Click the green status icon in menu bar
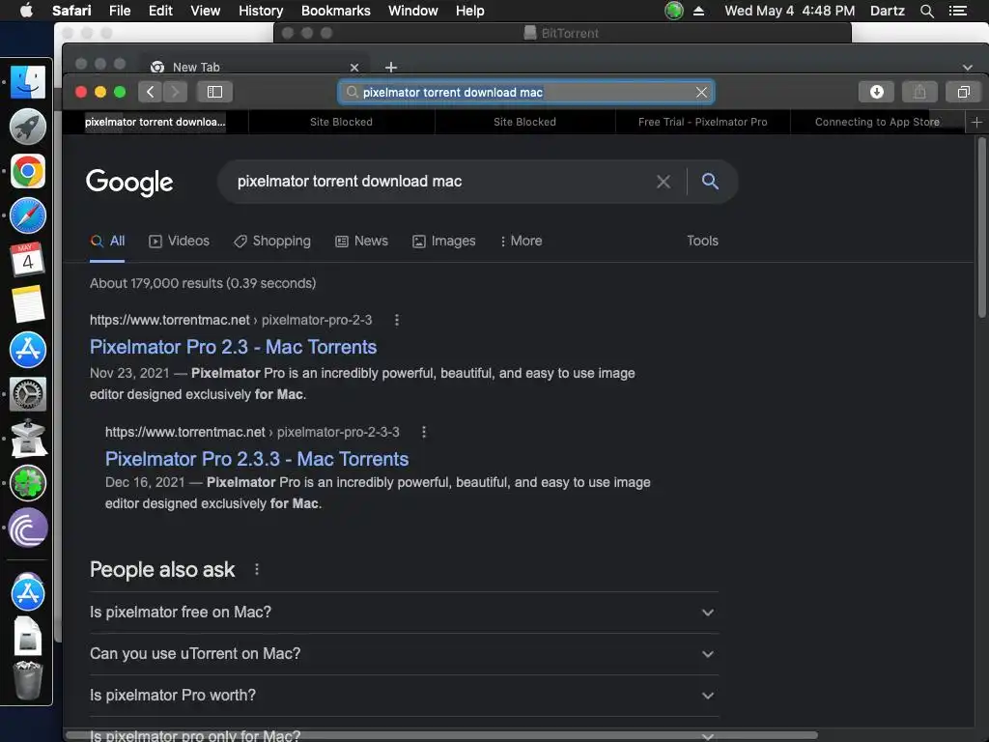This screenshot has height=742, width=989. pyautogui.click(x=674, y=11)
